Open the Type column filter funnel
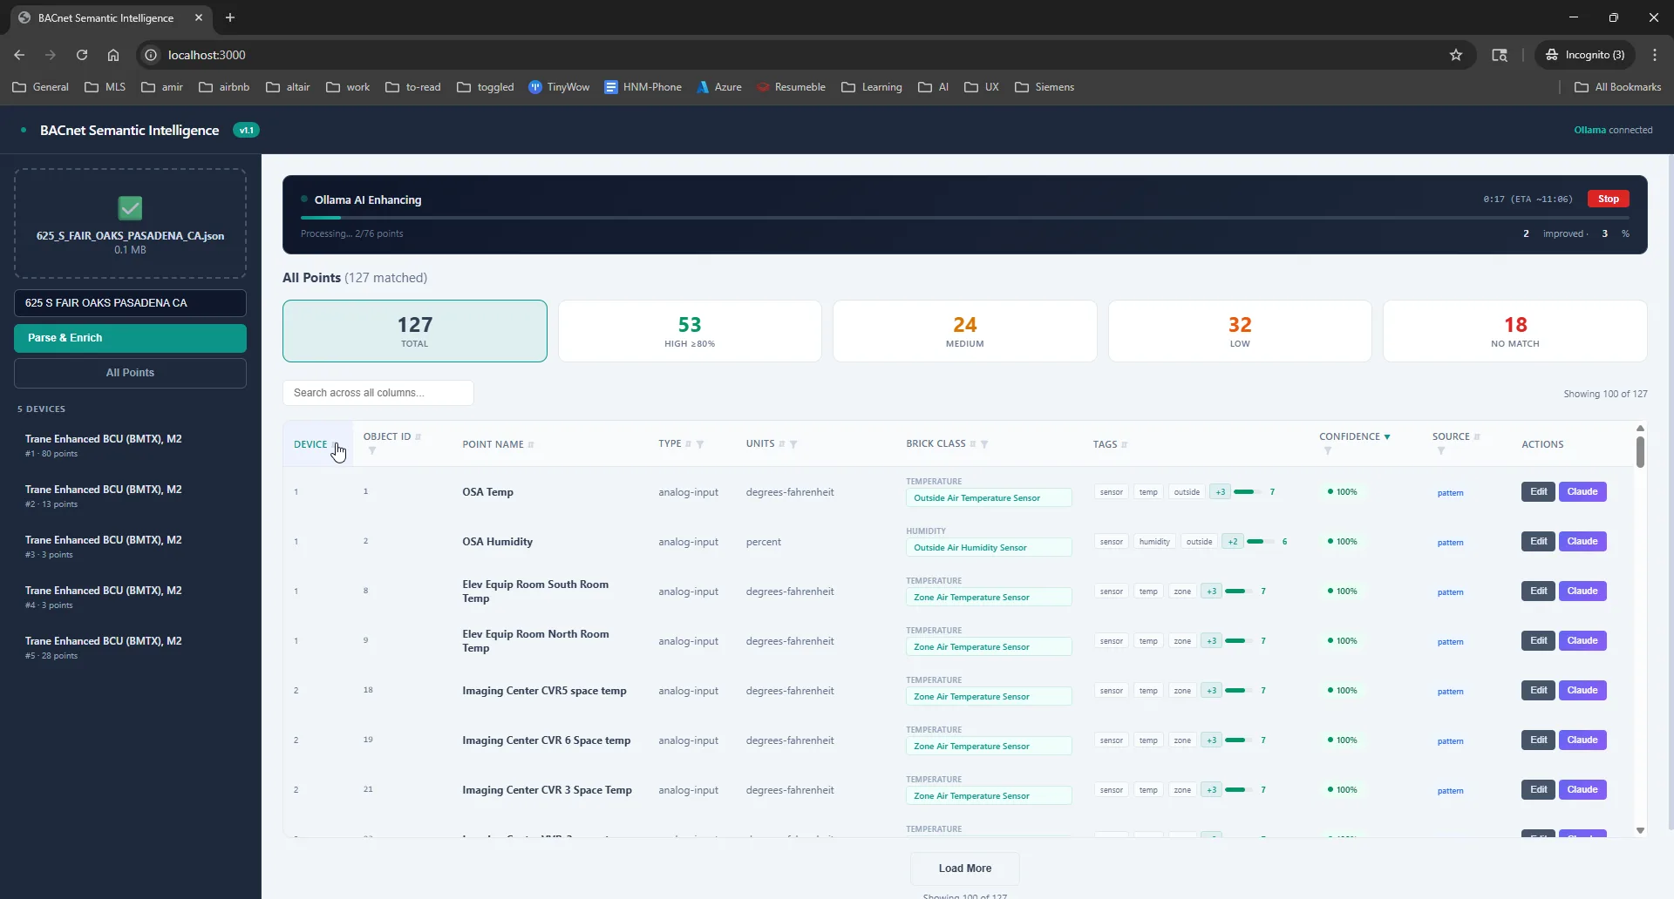 point(700,444)
